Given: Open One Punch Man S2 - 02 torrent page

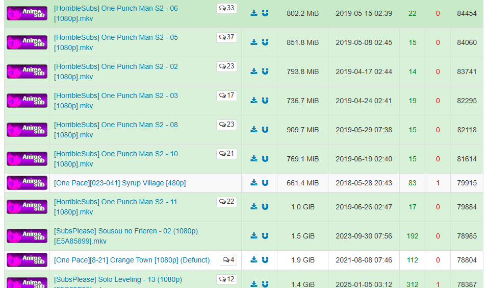Looking at the screenshot, I should (116, 71).
